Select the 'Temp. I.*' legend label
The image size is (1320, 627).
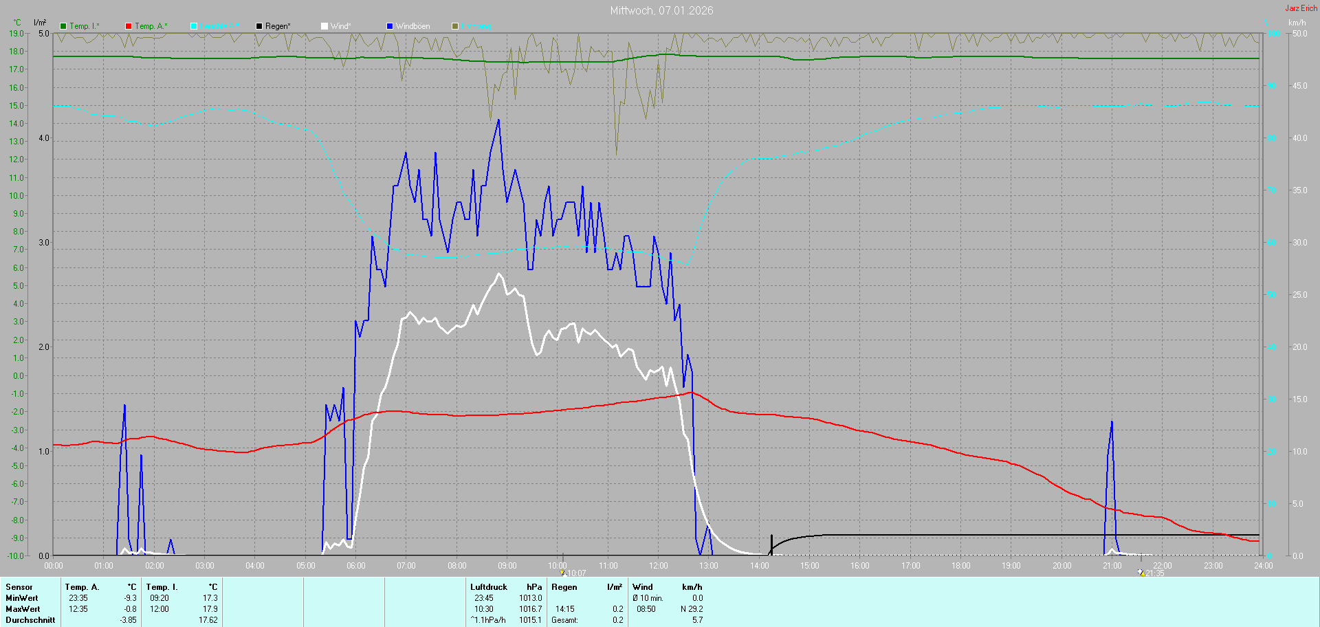(x=85, y=26)
